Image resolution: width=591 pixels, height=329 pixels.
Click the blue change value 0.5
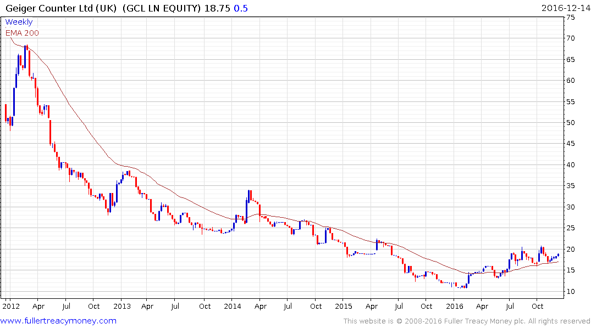[x=241, y=8]
